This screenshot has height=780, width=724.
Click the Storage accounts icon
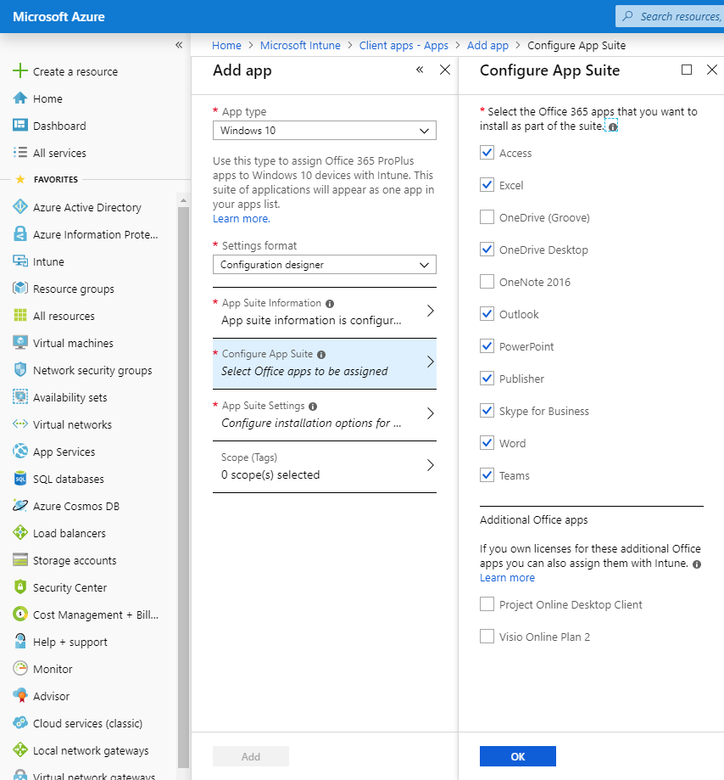[20, 559]
